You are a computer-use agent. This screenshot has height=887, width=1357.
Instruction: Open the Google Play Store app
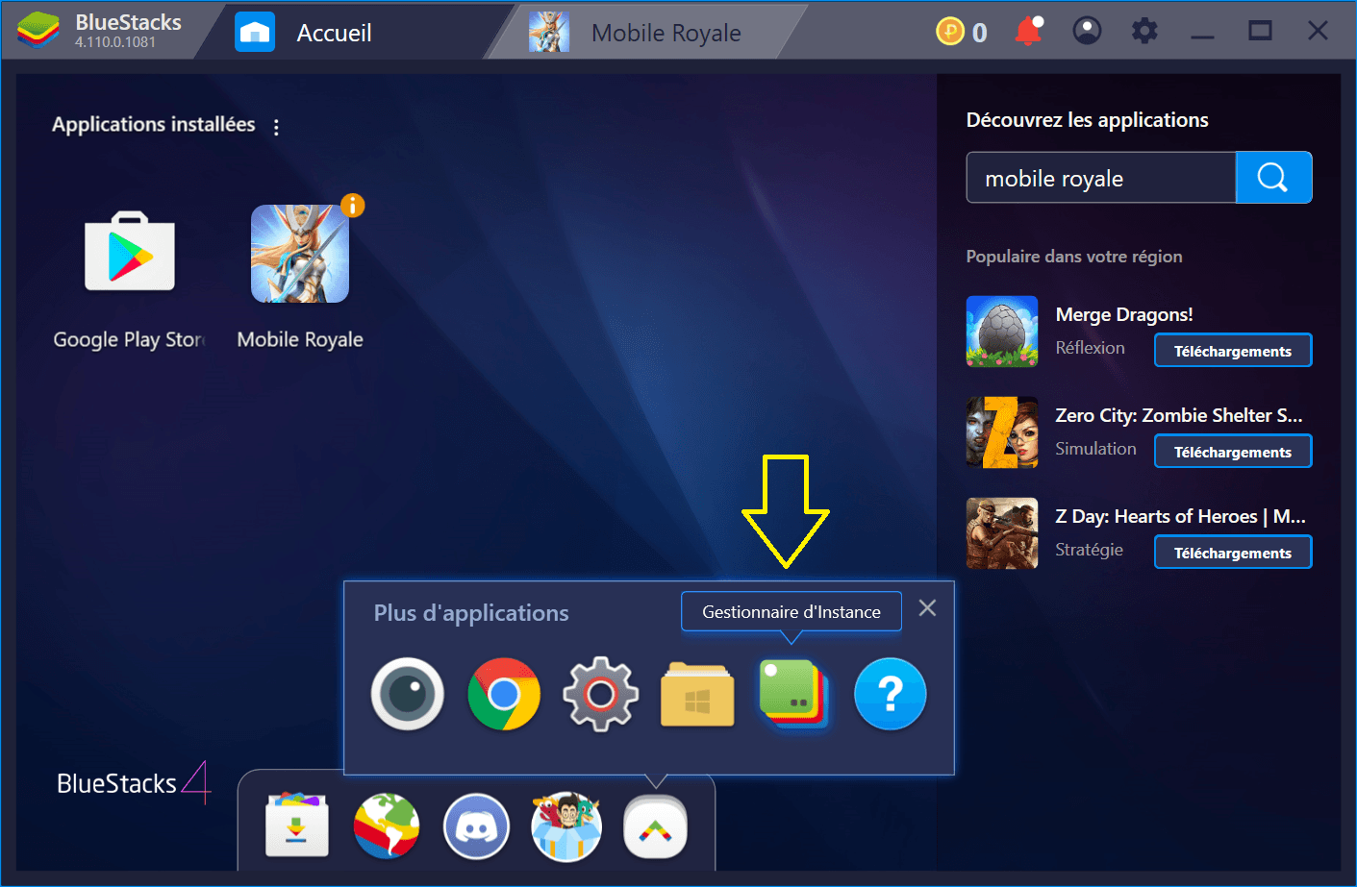(130, 252)
